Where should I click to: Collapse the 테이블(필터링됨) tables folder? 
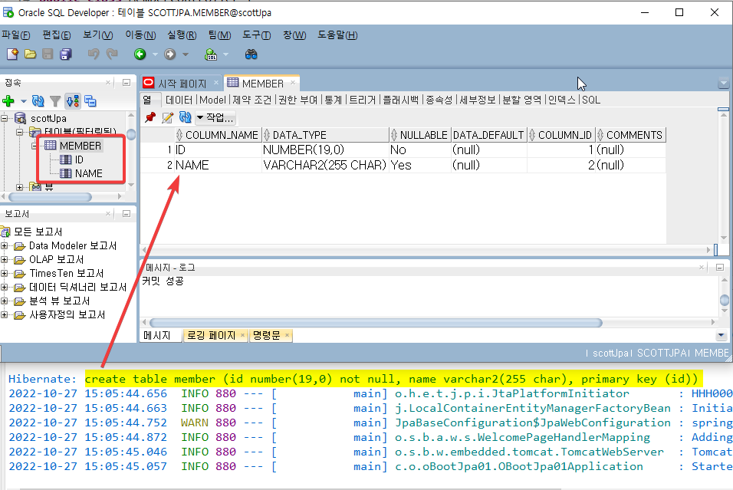[x=19, y=132]
